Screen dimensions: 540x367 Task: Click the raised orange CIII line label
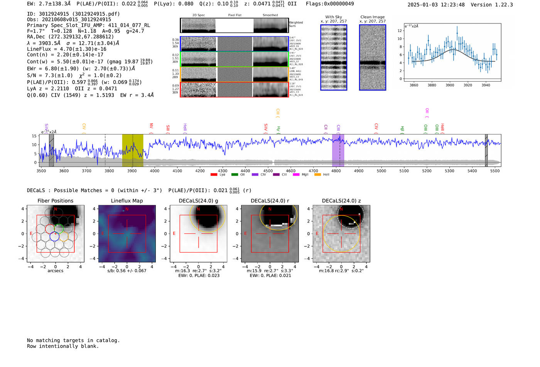point(278,113)
